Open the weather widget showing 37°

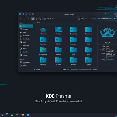[3, 115]
